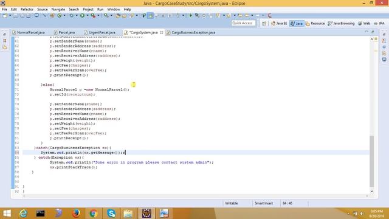
Task: Switch to NormalParcel.java editor tab
Action: (x=29, y=32)
